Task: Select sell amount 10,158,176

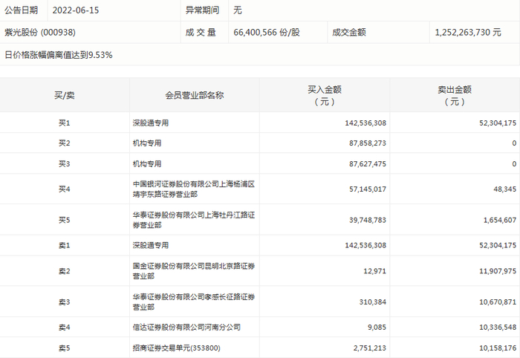Action: pyautogui.click(x=498, y=348)
